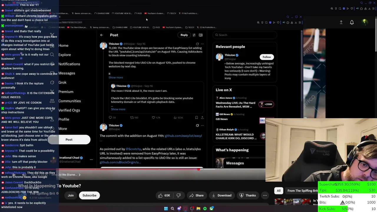Open Grok icon on second ThioJoe post
Image resolution: width=377 pixels, height=212 pixels.
[x=197, y=125]
